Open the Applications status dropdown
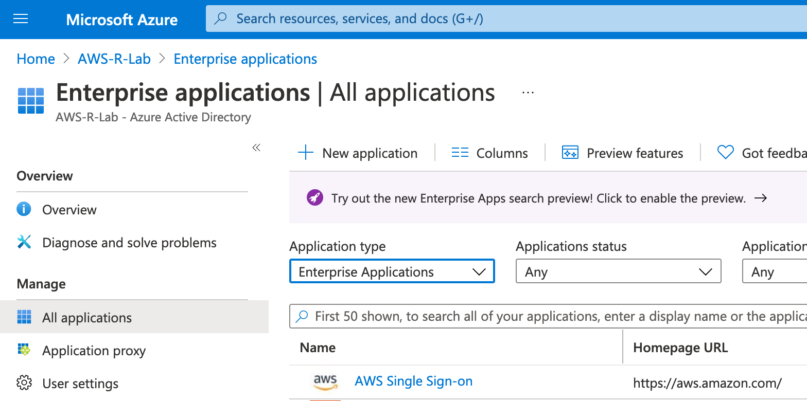 coord(618,271)
